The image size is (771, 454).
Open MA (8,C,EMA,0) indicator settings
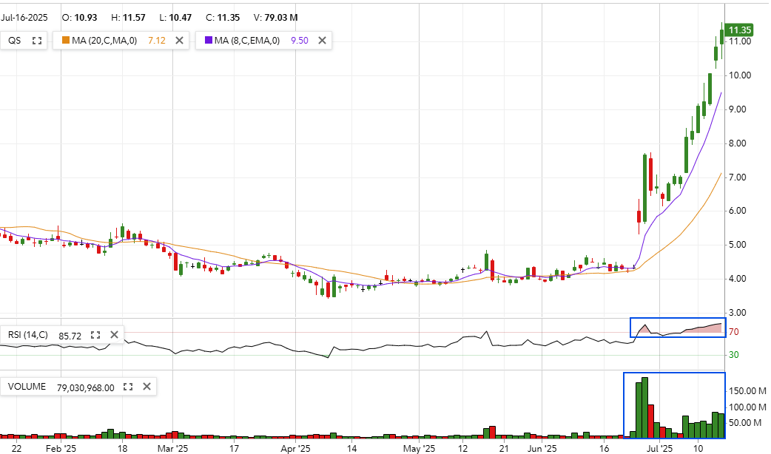[247, 41]
